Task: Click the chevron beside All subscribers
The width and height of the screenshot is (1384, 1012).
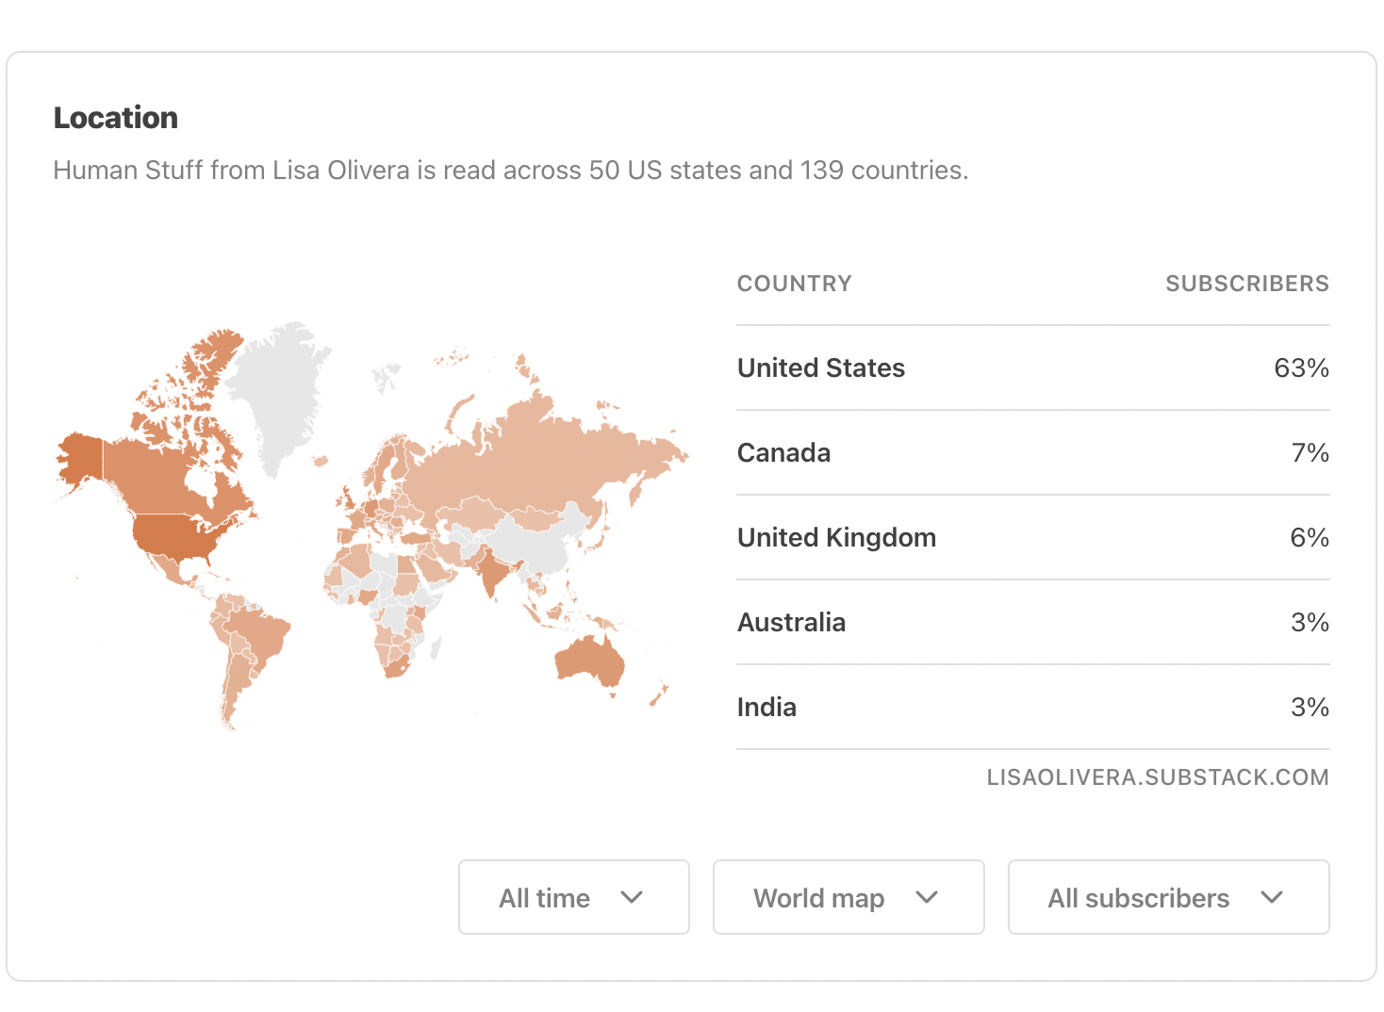Action: pos(1272,897)
